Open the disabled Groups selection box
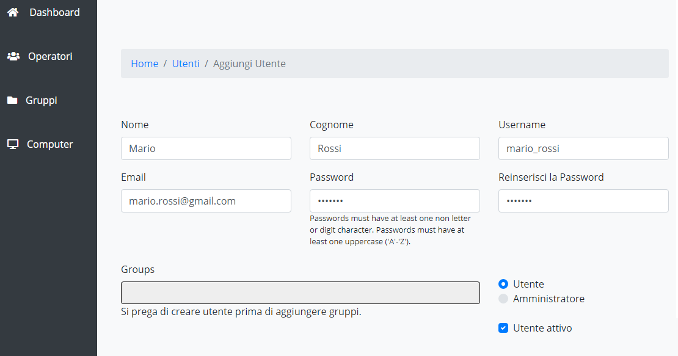 (x=301, y=293)
